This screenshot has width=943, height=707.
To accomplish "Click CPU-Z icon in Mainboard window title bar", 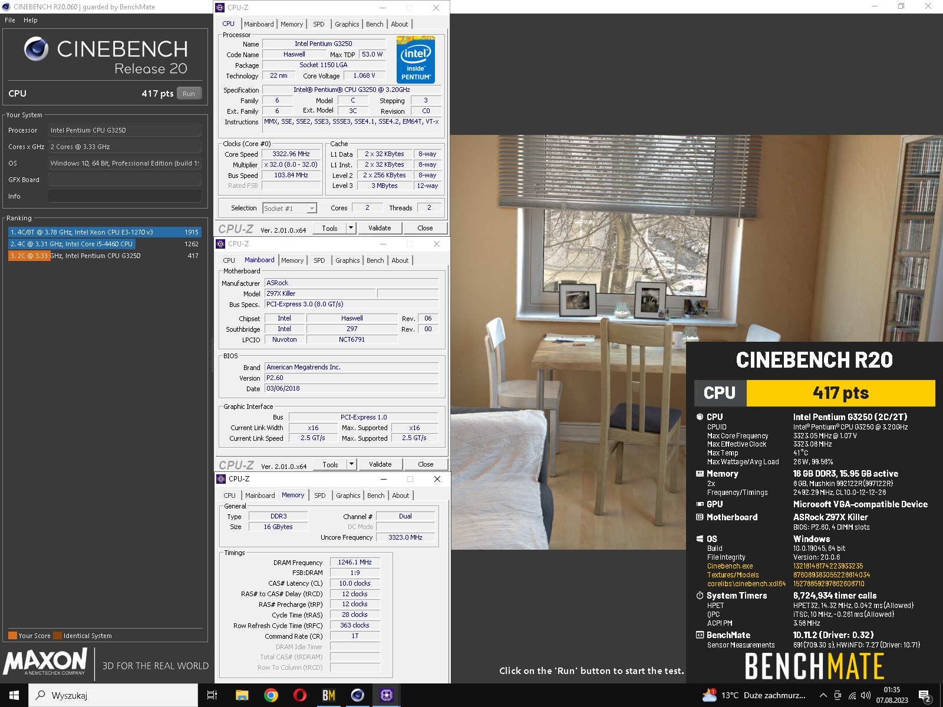I will click(x=220, y=244).
